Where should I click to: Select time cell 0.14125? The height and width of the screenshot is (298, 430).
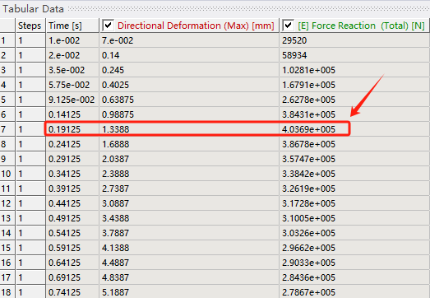pos(72,114)
